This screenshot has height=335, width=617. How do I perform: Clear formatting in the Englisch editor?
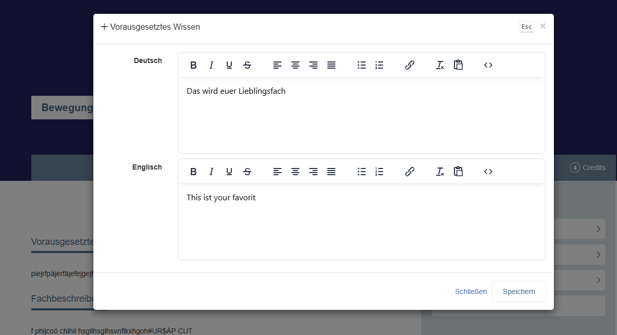pyautogui.click(x=440, y=171)
